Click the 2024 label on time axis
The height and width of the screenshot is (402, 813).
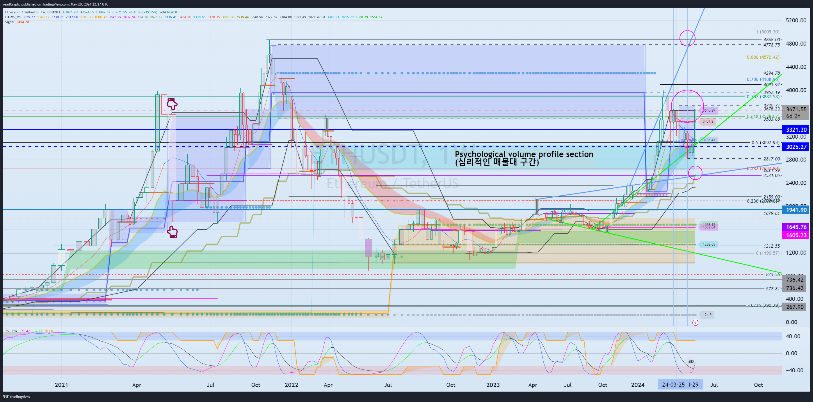[x=638, y=385]
